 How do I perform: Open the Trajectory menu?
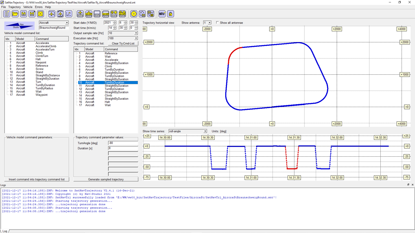pyautogui.click(x=14, y=7)
